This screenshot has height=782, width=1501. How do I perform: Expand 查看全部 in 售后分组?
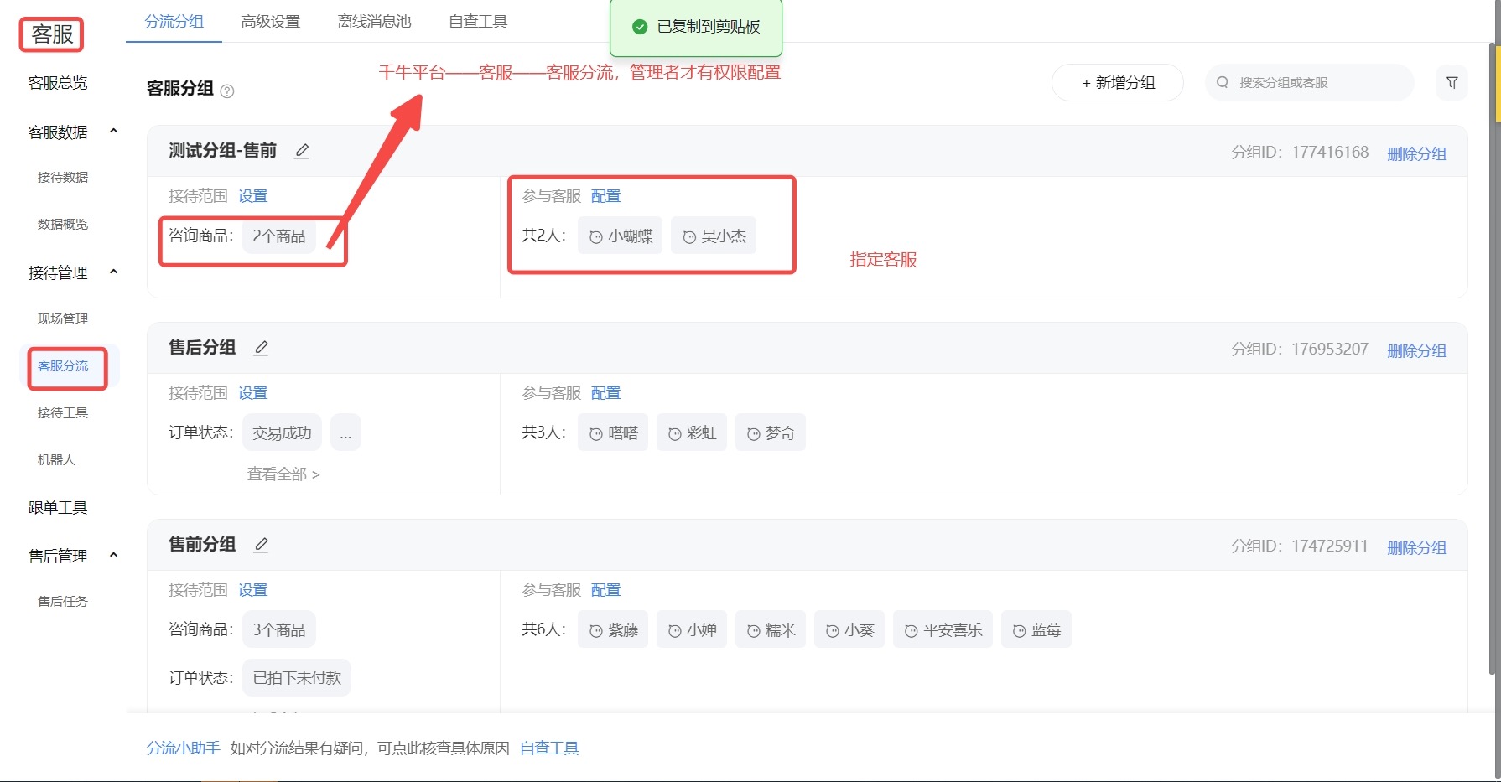pyautogui.click(x=283, y=474)
